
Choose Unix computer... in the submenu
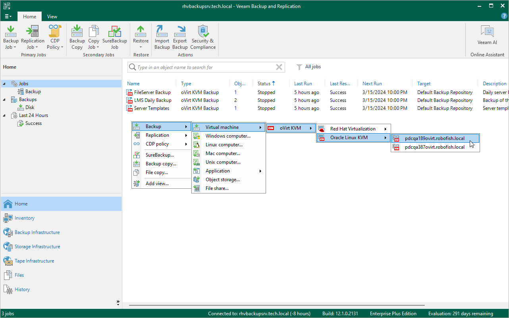[229, 162]
